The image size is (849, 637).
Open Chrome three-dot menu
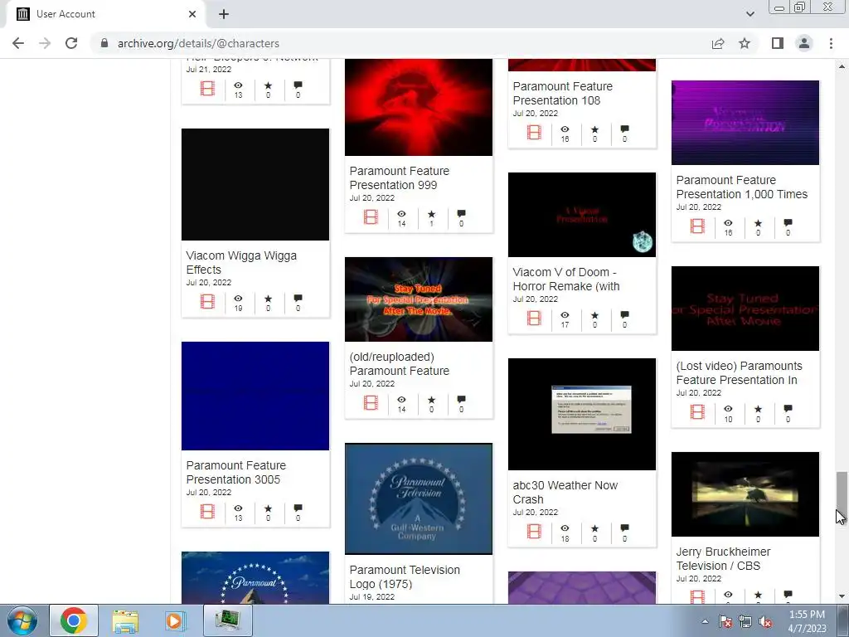pos(831,43)
